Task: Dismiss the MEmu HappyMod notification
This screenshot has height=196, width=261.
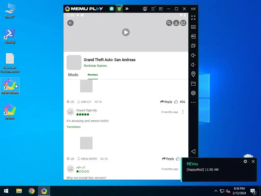Action: pos(253,161)
